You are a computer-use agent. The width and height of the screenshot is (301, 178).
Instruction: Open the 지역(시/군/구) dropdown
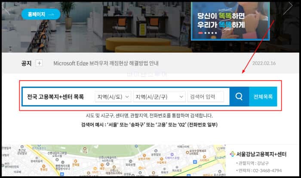(x=160, y=97)
